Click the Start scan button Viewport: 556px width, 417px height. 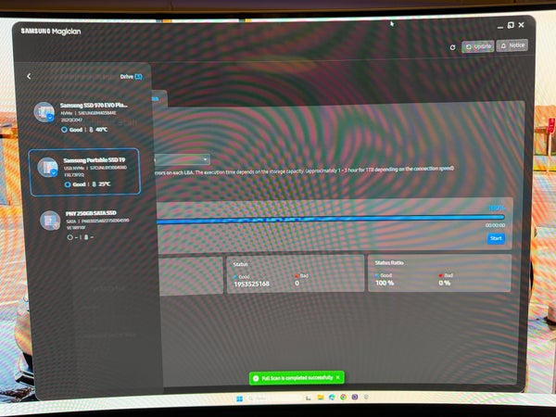coord(496,238)
